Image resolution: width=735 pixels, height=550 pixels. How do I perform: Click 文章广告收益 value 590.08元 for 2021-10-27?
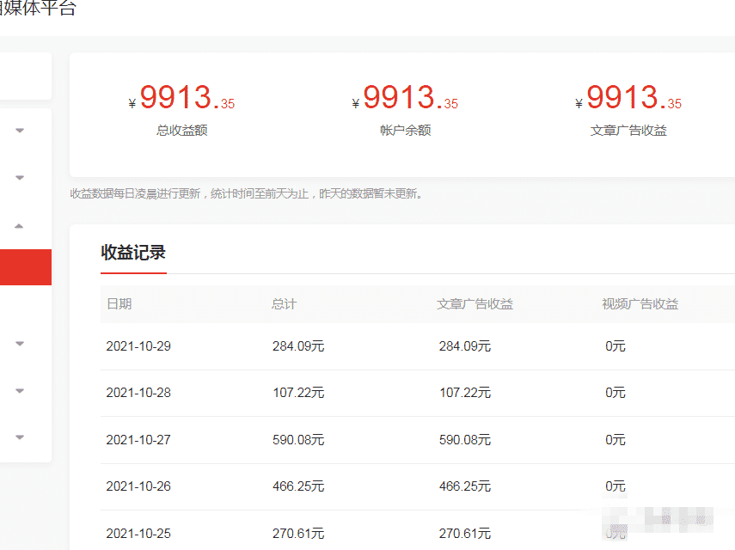(465, 440)
